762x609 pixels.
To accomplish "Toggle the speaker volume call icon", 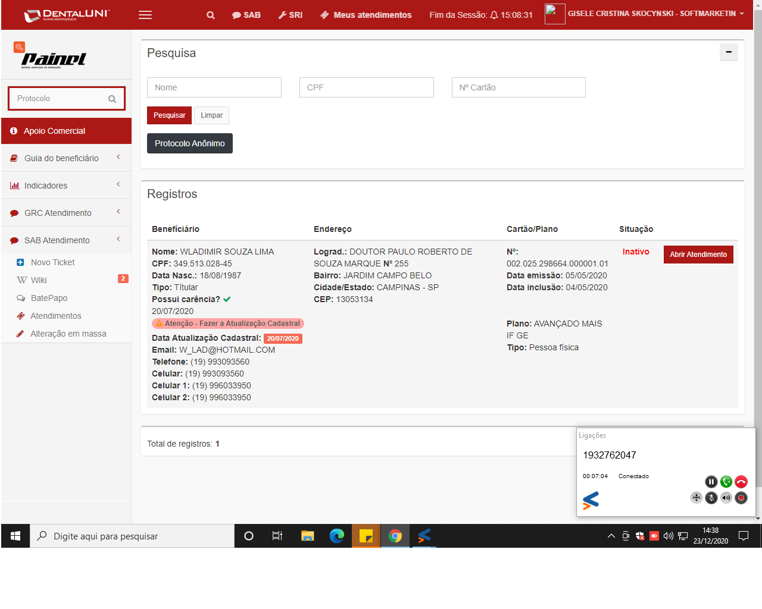I will click(x=726, y=498).
